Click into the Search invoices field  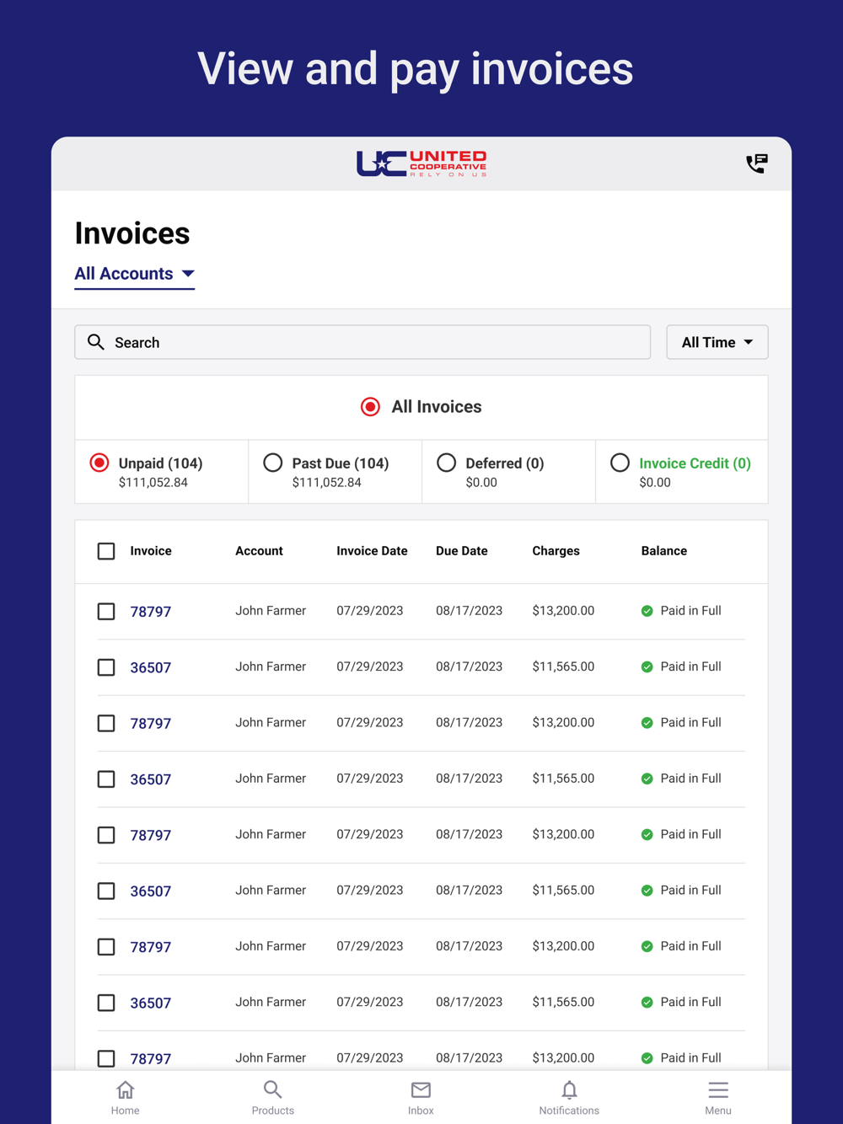(362, 342)
